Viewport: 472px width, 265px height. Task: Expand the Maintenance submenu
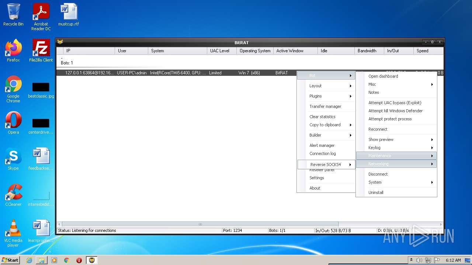pyautogui.click(x=396, y=156)
